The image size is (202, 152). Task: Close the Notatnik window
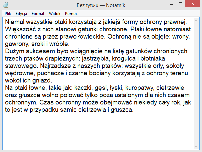coord(193,4)
